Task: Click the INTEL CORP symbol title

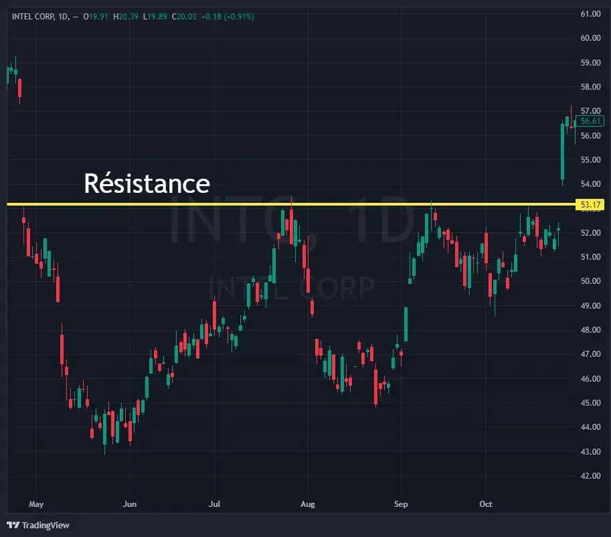Action: (x=33, y=17)
